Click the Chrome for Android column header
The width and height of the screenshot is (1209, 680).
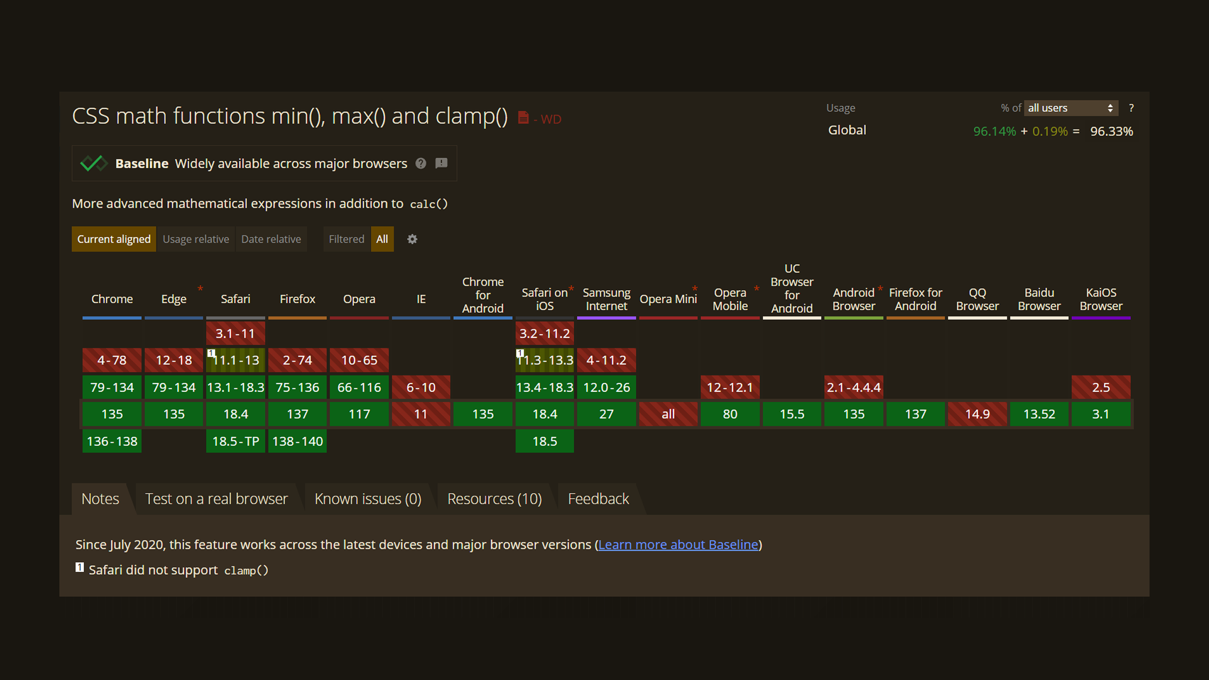pyautogui.click(x=483, y=295)
